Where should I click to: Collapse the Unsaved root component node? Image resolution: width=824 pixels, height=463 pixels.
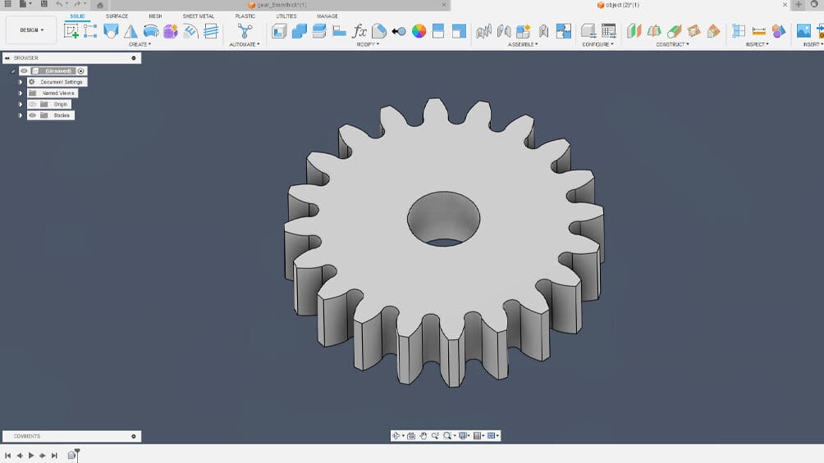[x=12, y=70]
